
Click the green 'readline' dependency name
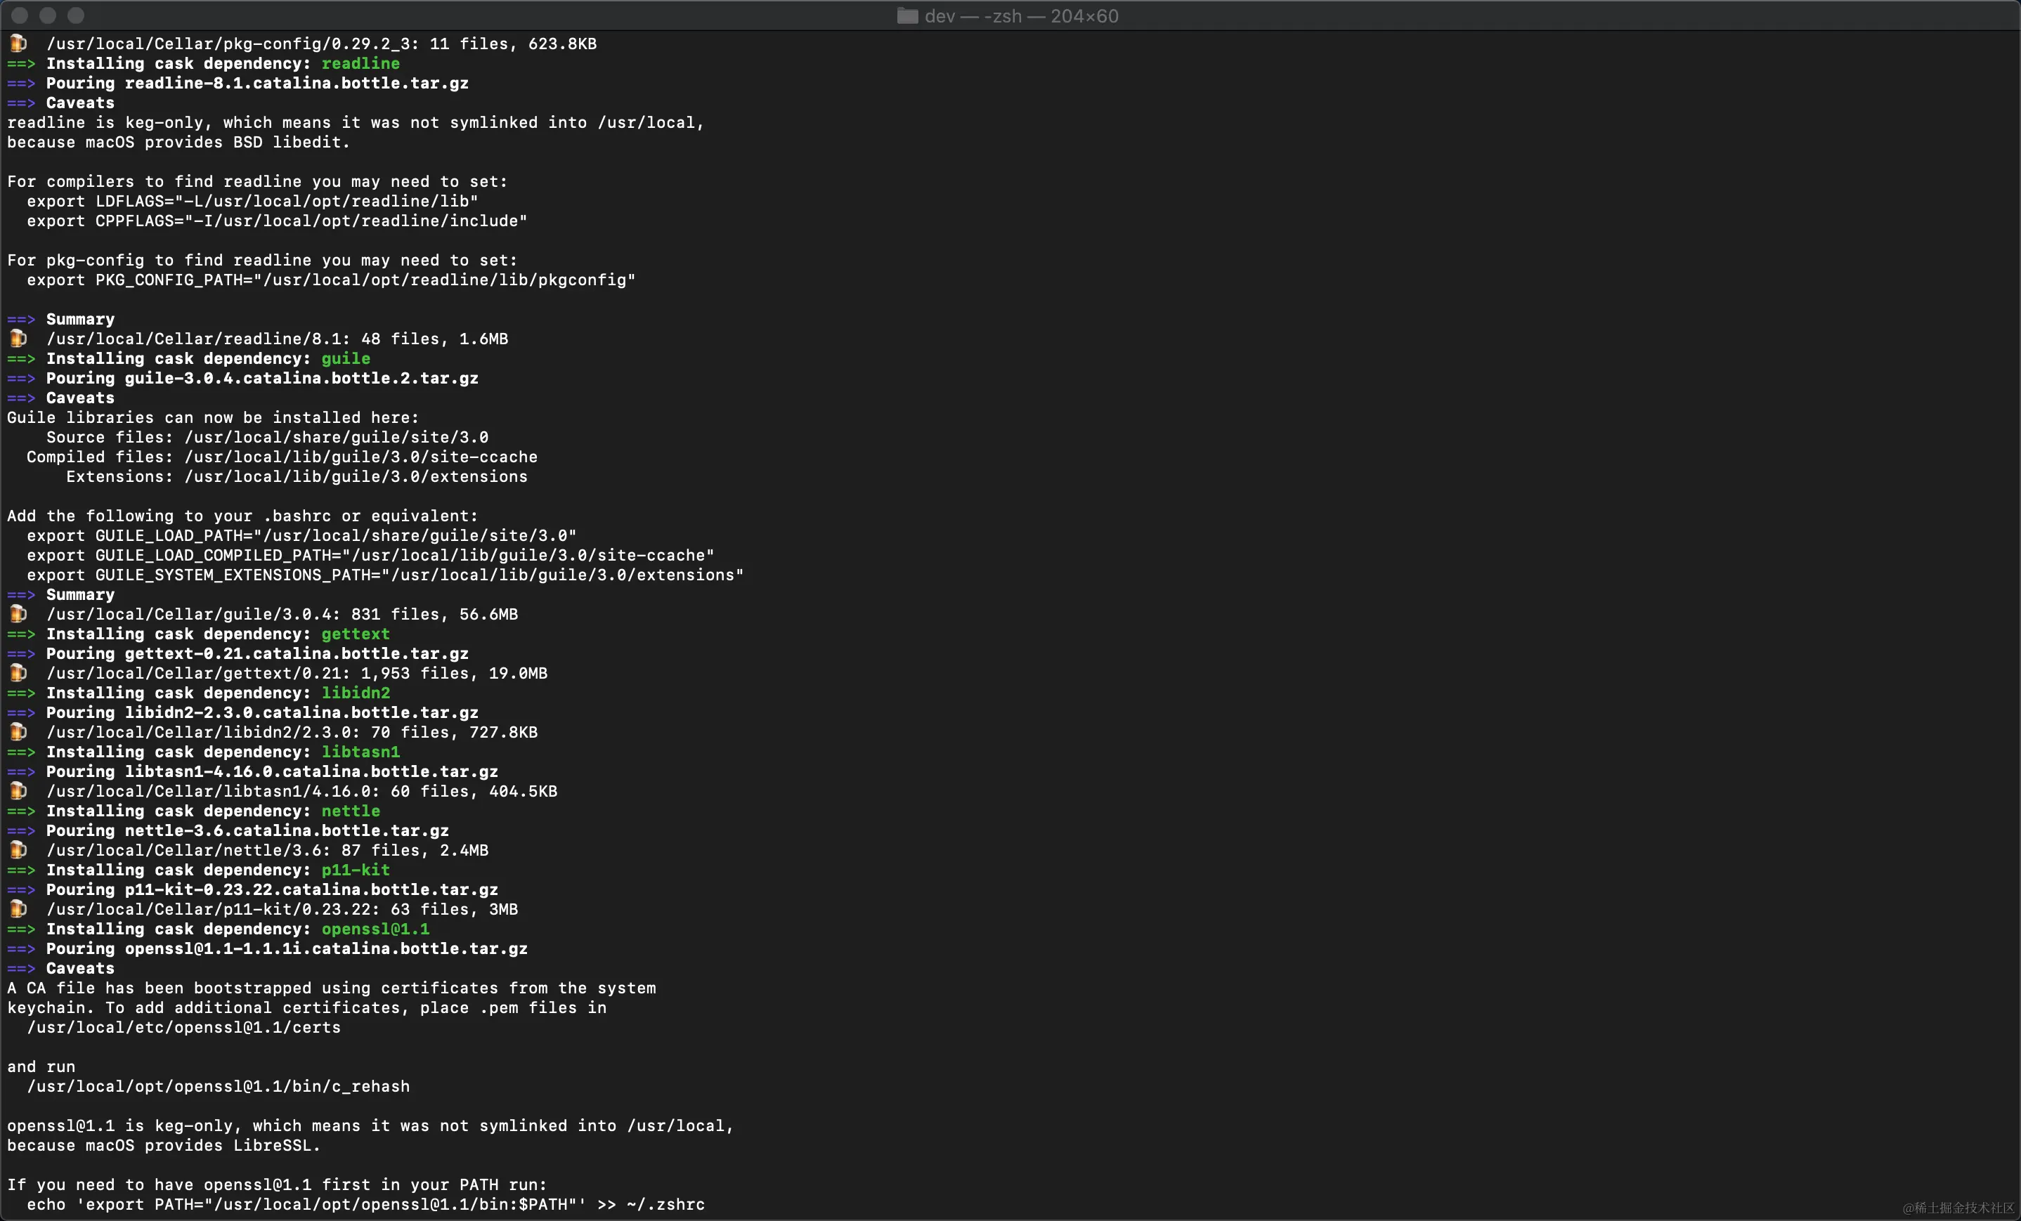click(x=361, y=63)
